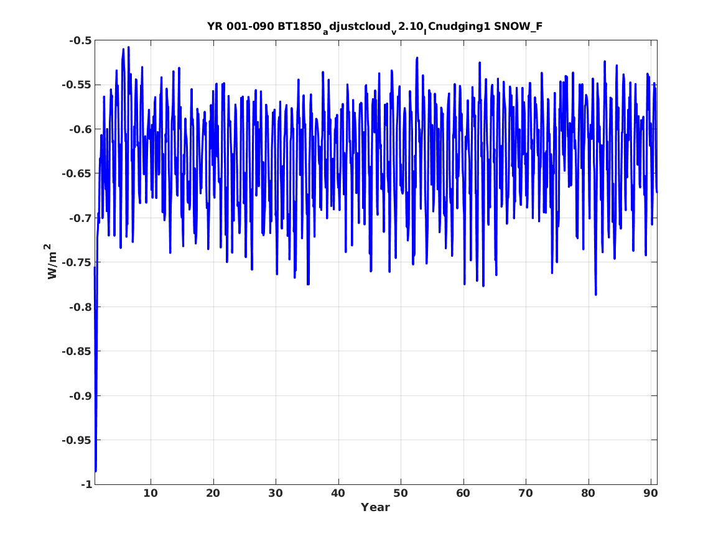Click x-axis tick label 10
726x544 pixels.
click(x=151, y=494)
